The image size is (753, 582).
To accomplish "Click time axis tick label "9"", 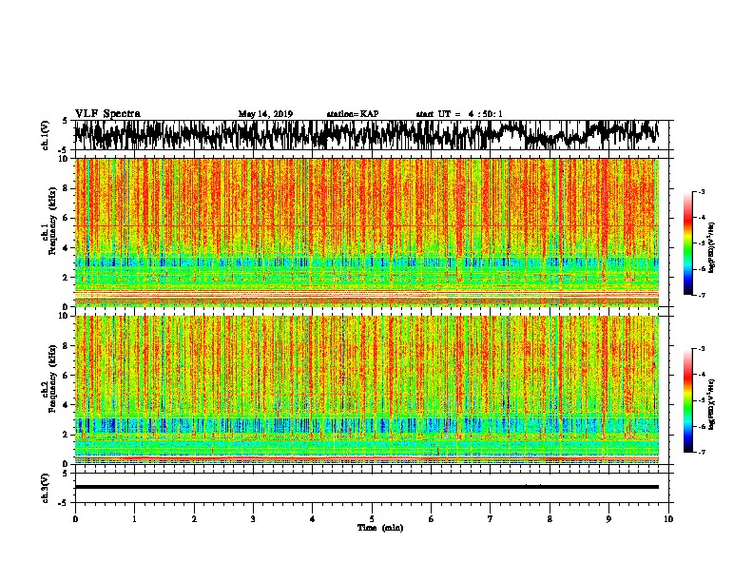I will tap(608, 519).
